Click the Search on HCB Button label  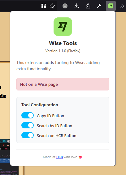(x=57, y=136)
